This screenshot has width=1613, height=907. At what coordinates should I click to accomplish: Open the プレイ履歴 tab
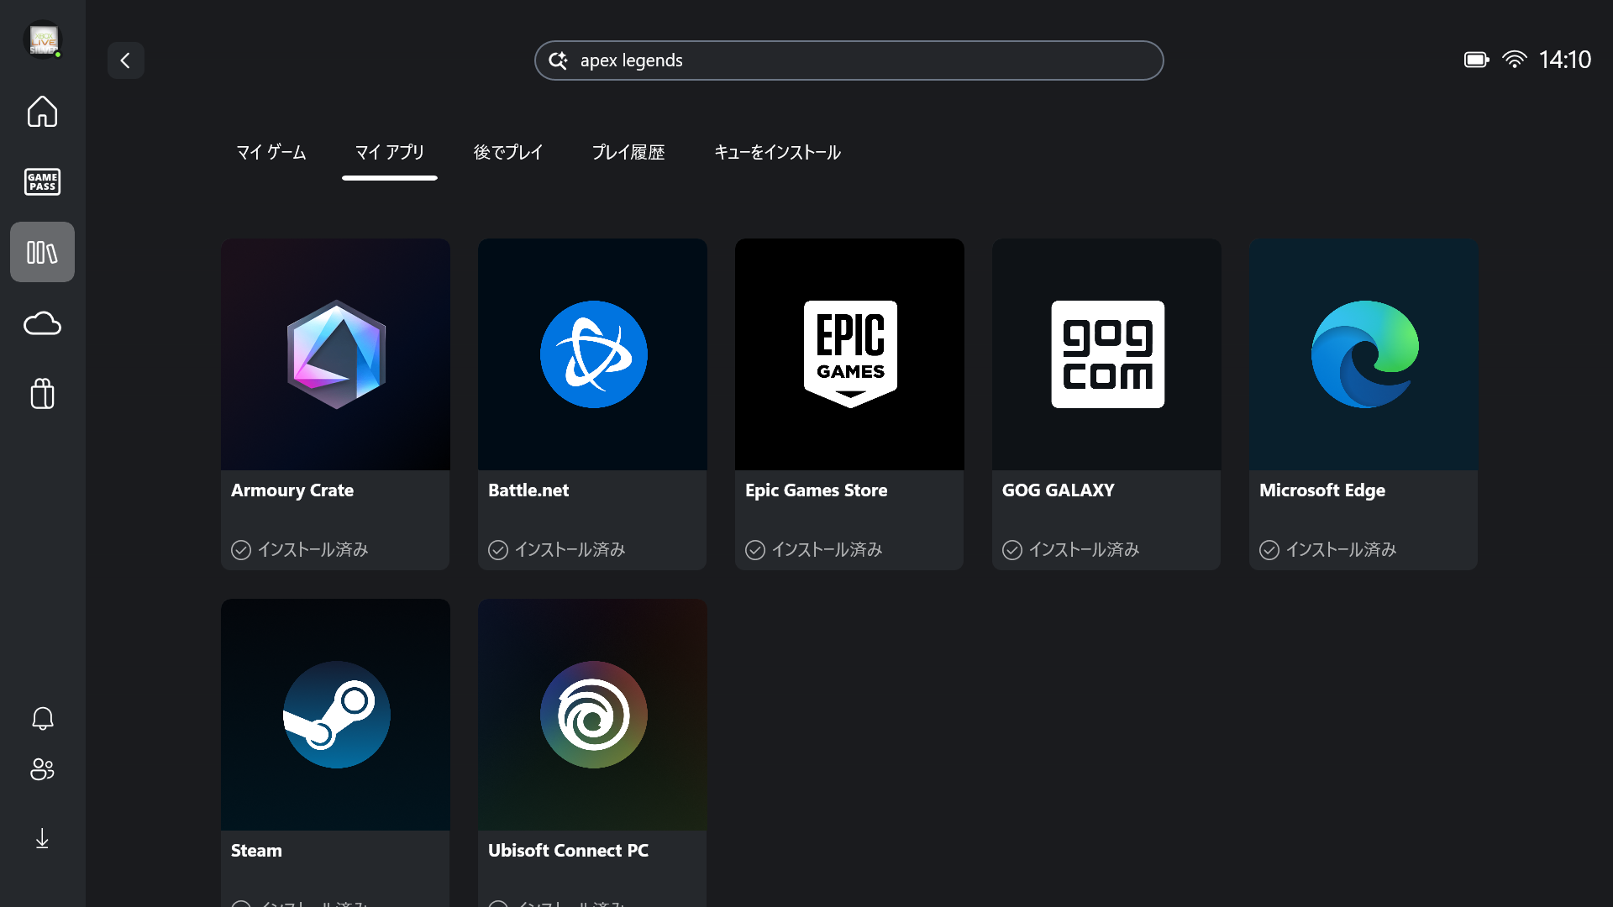click(628, 152)
